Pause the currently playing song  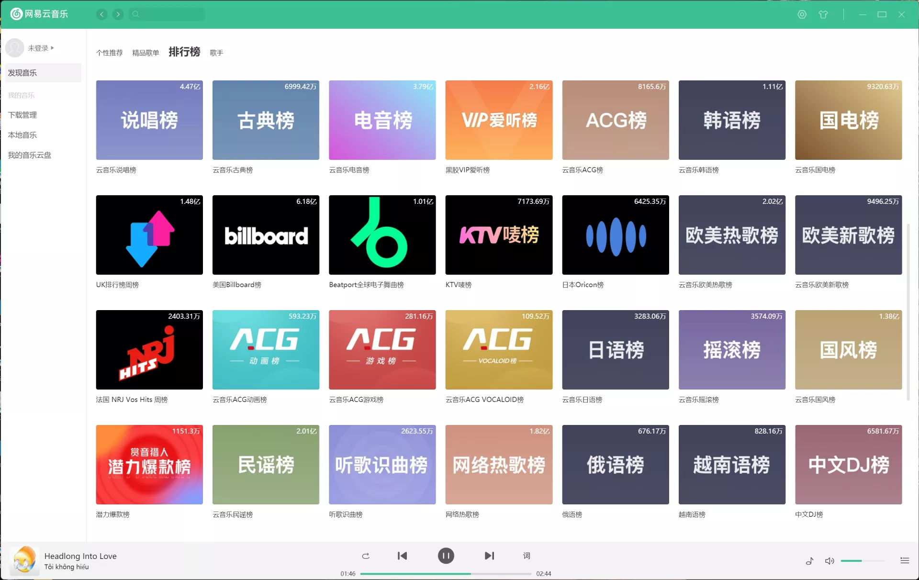click(446, 556)
